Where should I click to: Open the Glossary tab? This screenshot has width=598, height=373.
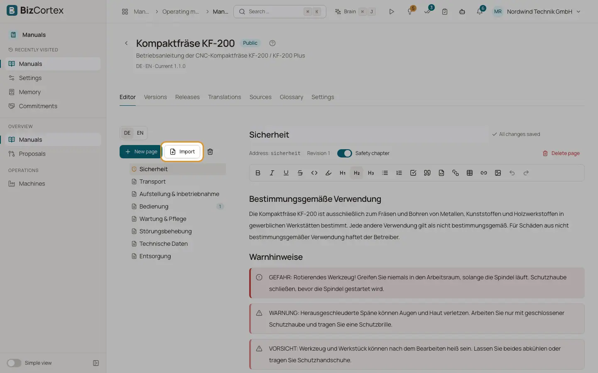[x=292, y=97]
